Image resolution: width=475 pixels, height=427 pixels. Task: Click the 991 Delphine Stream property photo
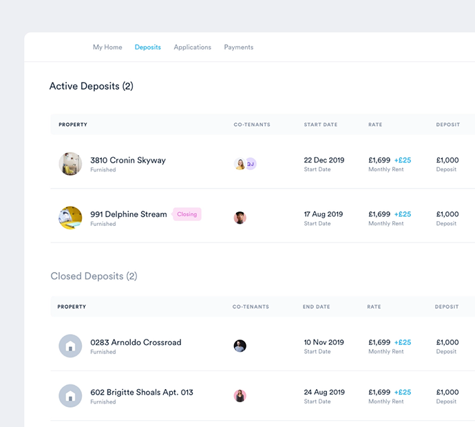pos(70,218)
